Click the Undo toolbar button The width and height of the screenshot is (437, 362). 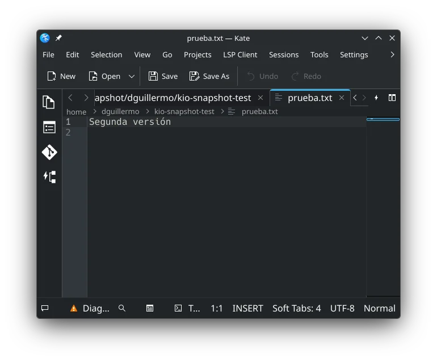coord(263,76)
